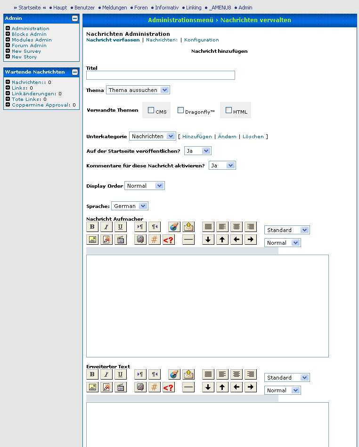Enable the Dragonfly™ topic checkbox
Image resolution: width=359 pixels, height=447 pixels.
pos(180,110)
